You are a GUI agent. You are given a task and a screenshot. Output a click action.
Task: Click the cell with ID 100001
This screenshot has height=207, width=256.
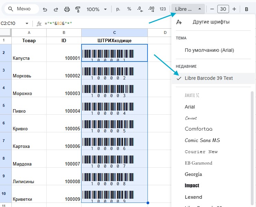click(64, 53)
